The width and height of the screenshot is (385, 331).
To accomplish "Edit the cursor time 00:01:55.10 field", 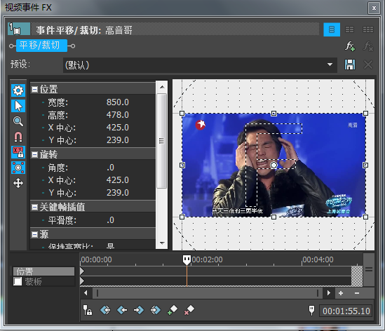I will (x=346, y=311).
